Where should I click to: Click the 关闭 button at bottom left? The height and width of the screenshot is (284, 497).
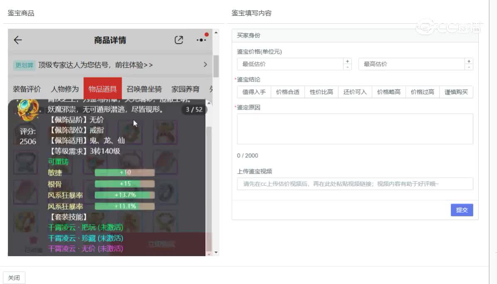(x=14, y=277)
